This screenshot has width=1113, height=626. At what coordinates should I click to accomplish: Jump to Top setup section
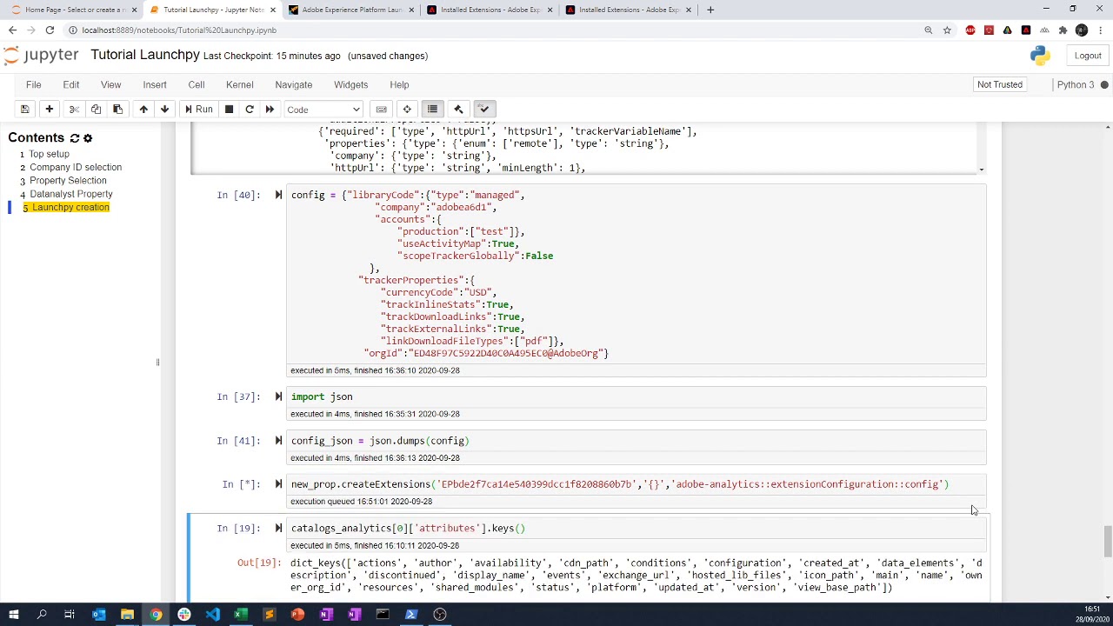50,154
